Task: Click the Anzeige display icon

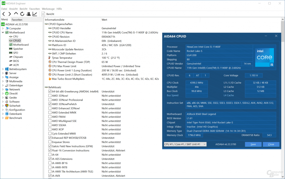Action: click(7, 77)
